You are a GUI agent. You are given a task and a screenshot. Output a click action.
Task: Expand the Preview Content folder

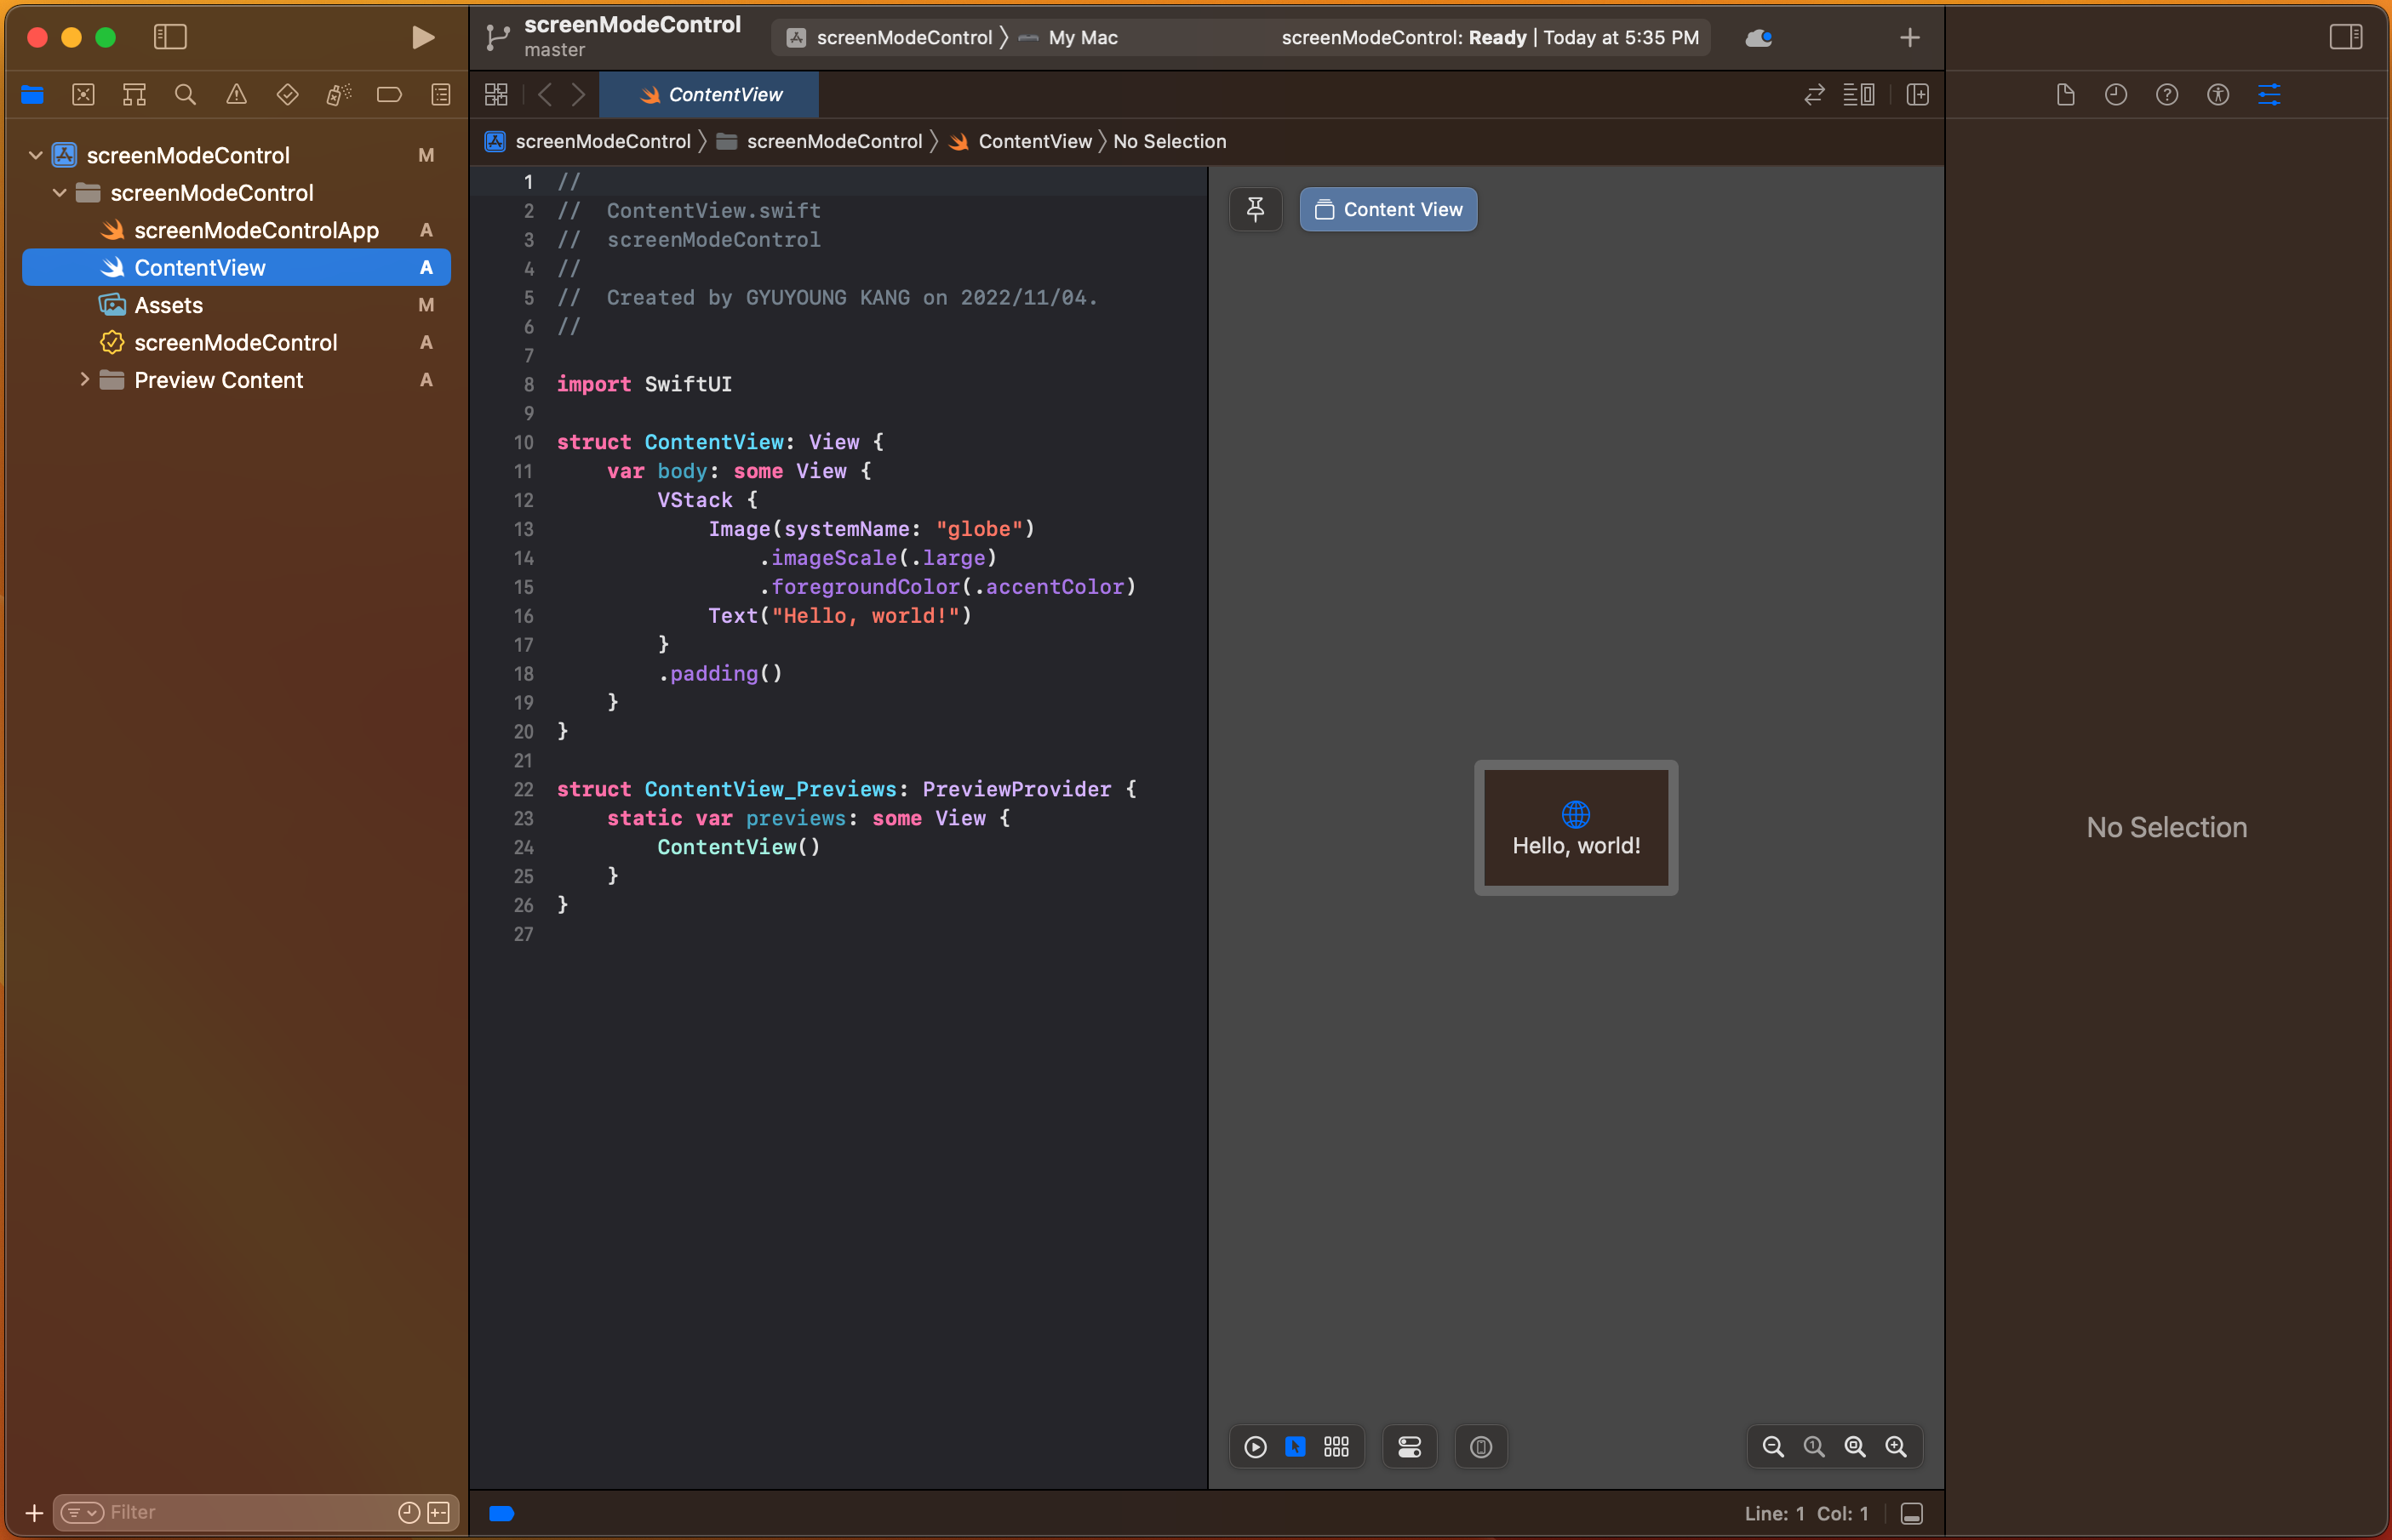click(x=84, y=380)
